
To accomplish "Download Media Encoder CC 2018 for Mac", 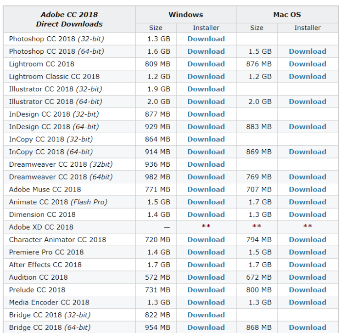I will click(x=307, y=302).
